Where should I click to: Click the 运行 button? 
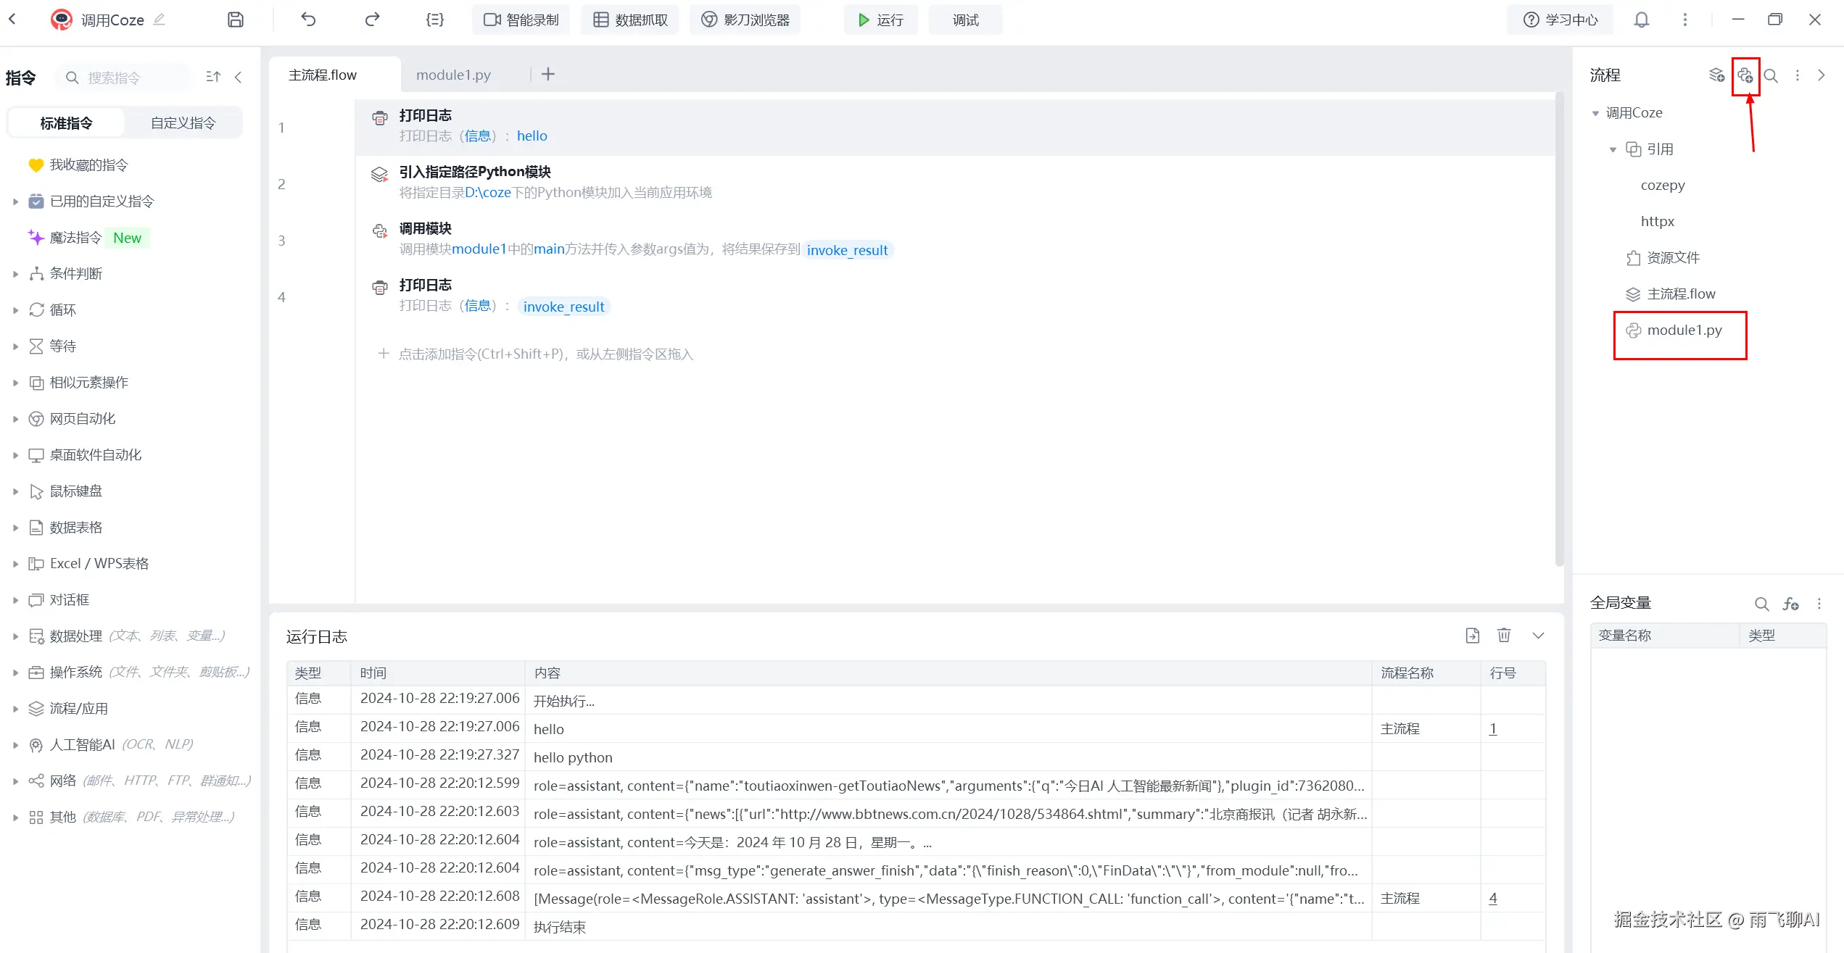880,20
